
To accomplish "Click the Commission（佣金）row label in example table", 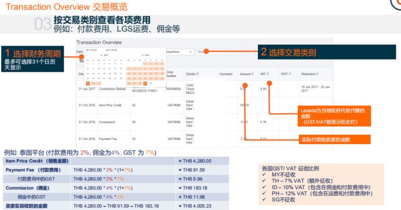I will [x=27, y=188].
